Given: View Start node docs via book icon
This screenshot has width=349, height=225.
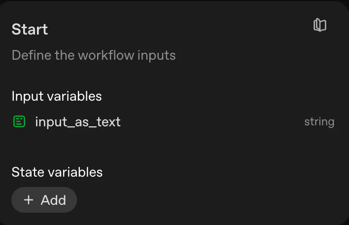Looking at the screenshot, I should [x=320, y=25].
